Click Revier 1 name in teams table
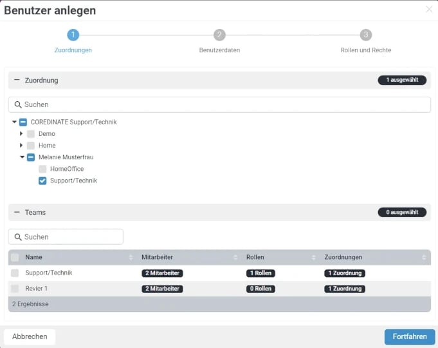This screenshot has width=438, height=348. 36,288
